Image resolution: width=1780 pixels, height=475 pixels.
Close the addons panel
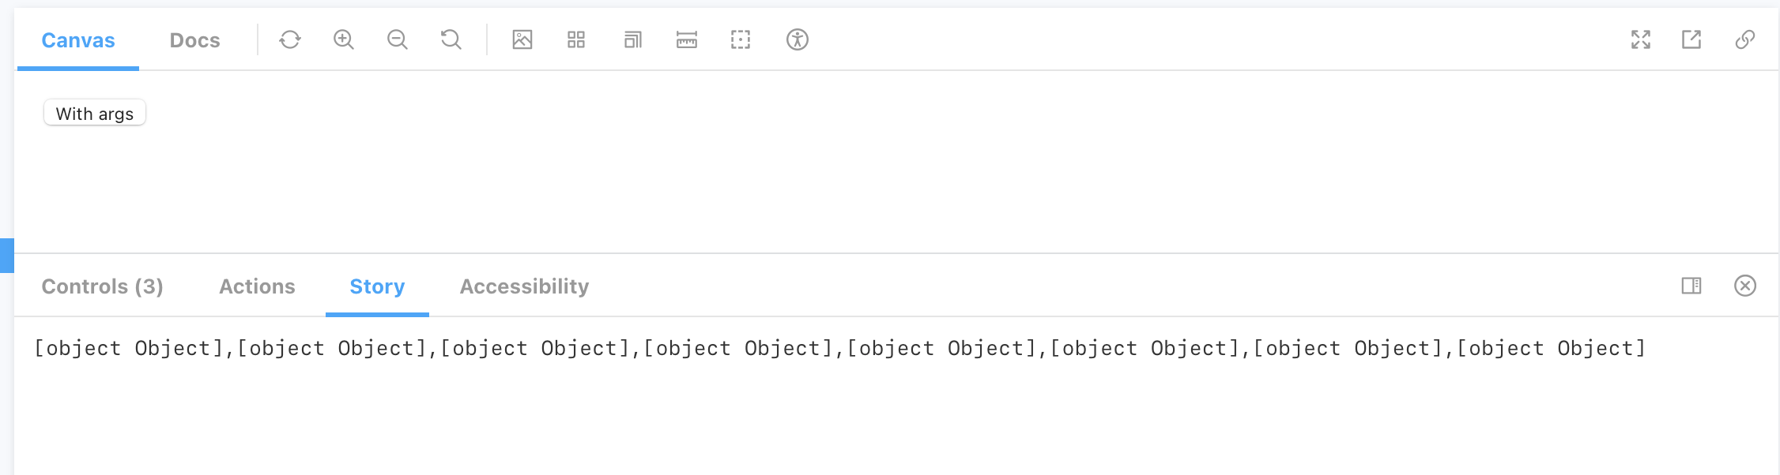tap(1746, 286)
